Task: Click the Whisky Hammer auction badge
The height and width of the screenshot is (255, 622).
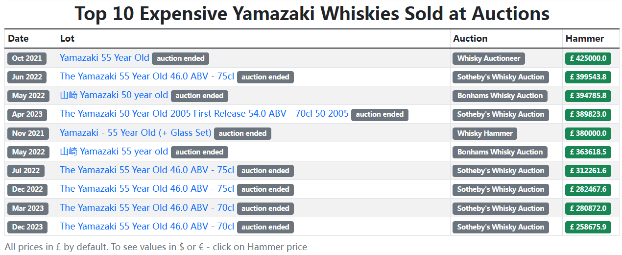Action: click(484, 133)
